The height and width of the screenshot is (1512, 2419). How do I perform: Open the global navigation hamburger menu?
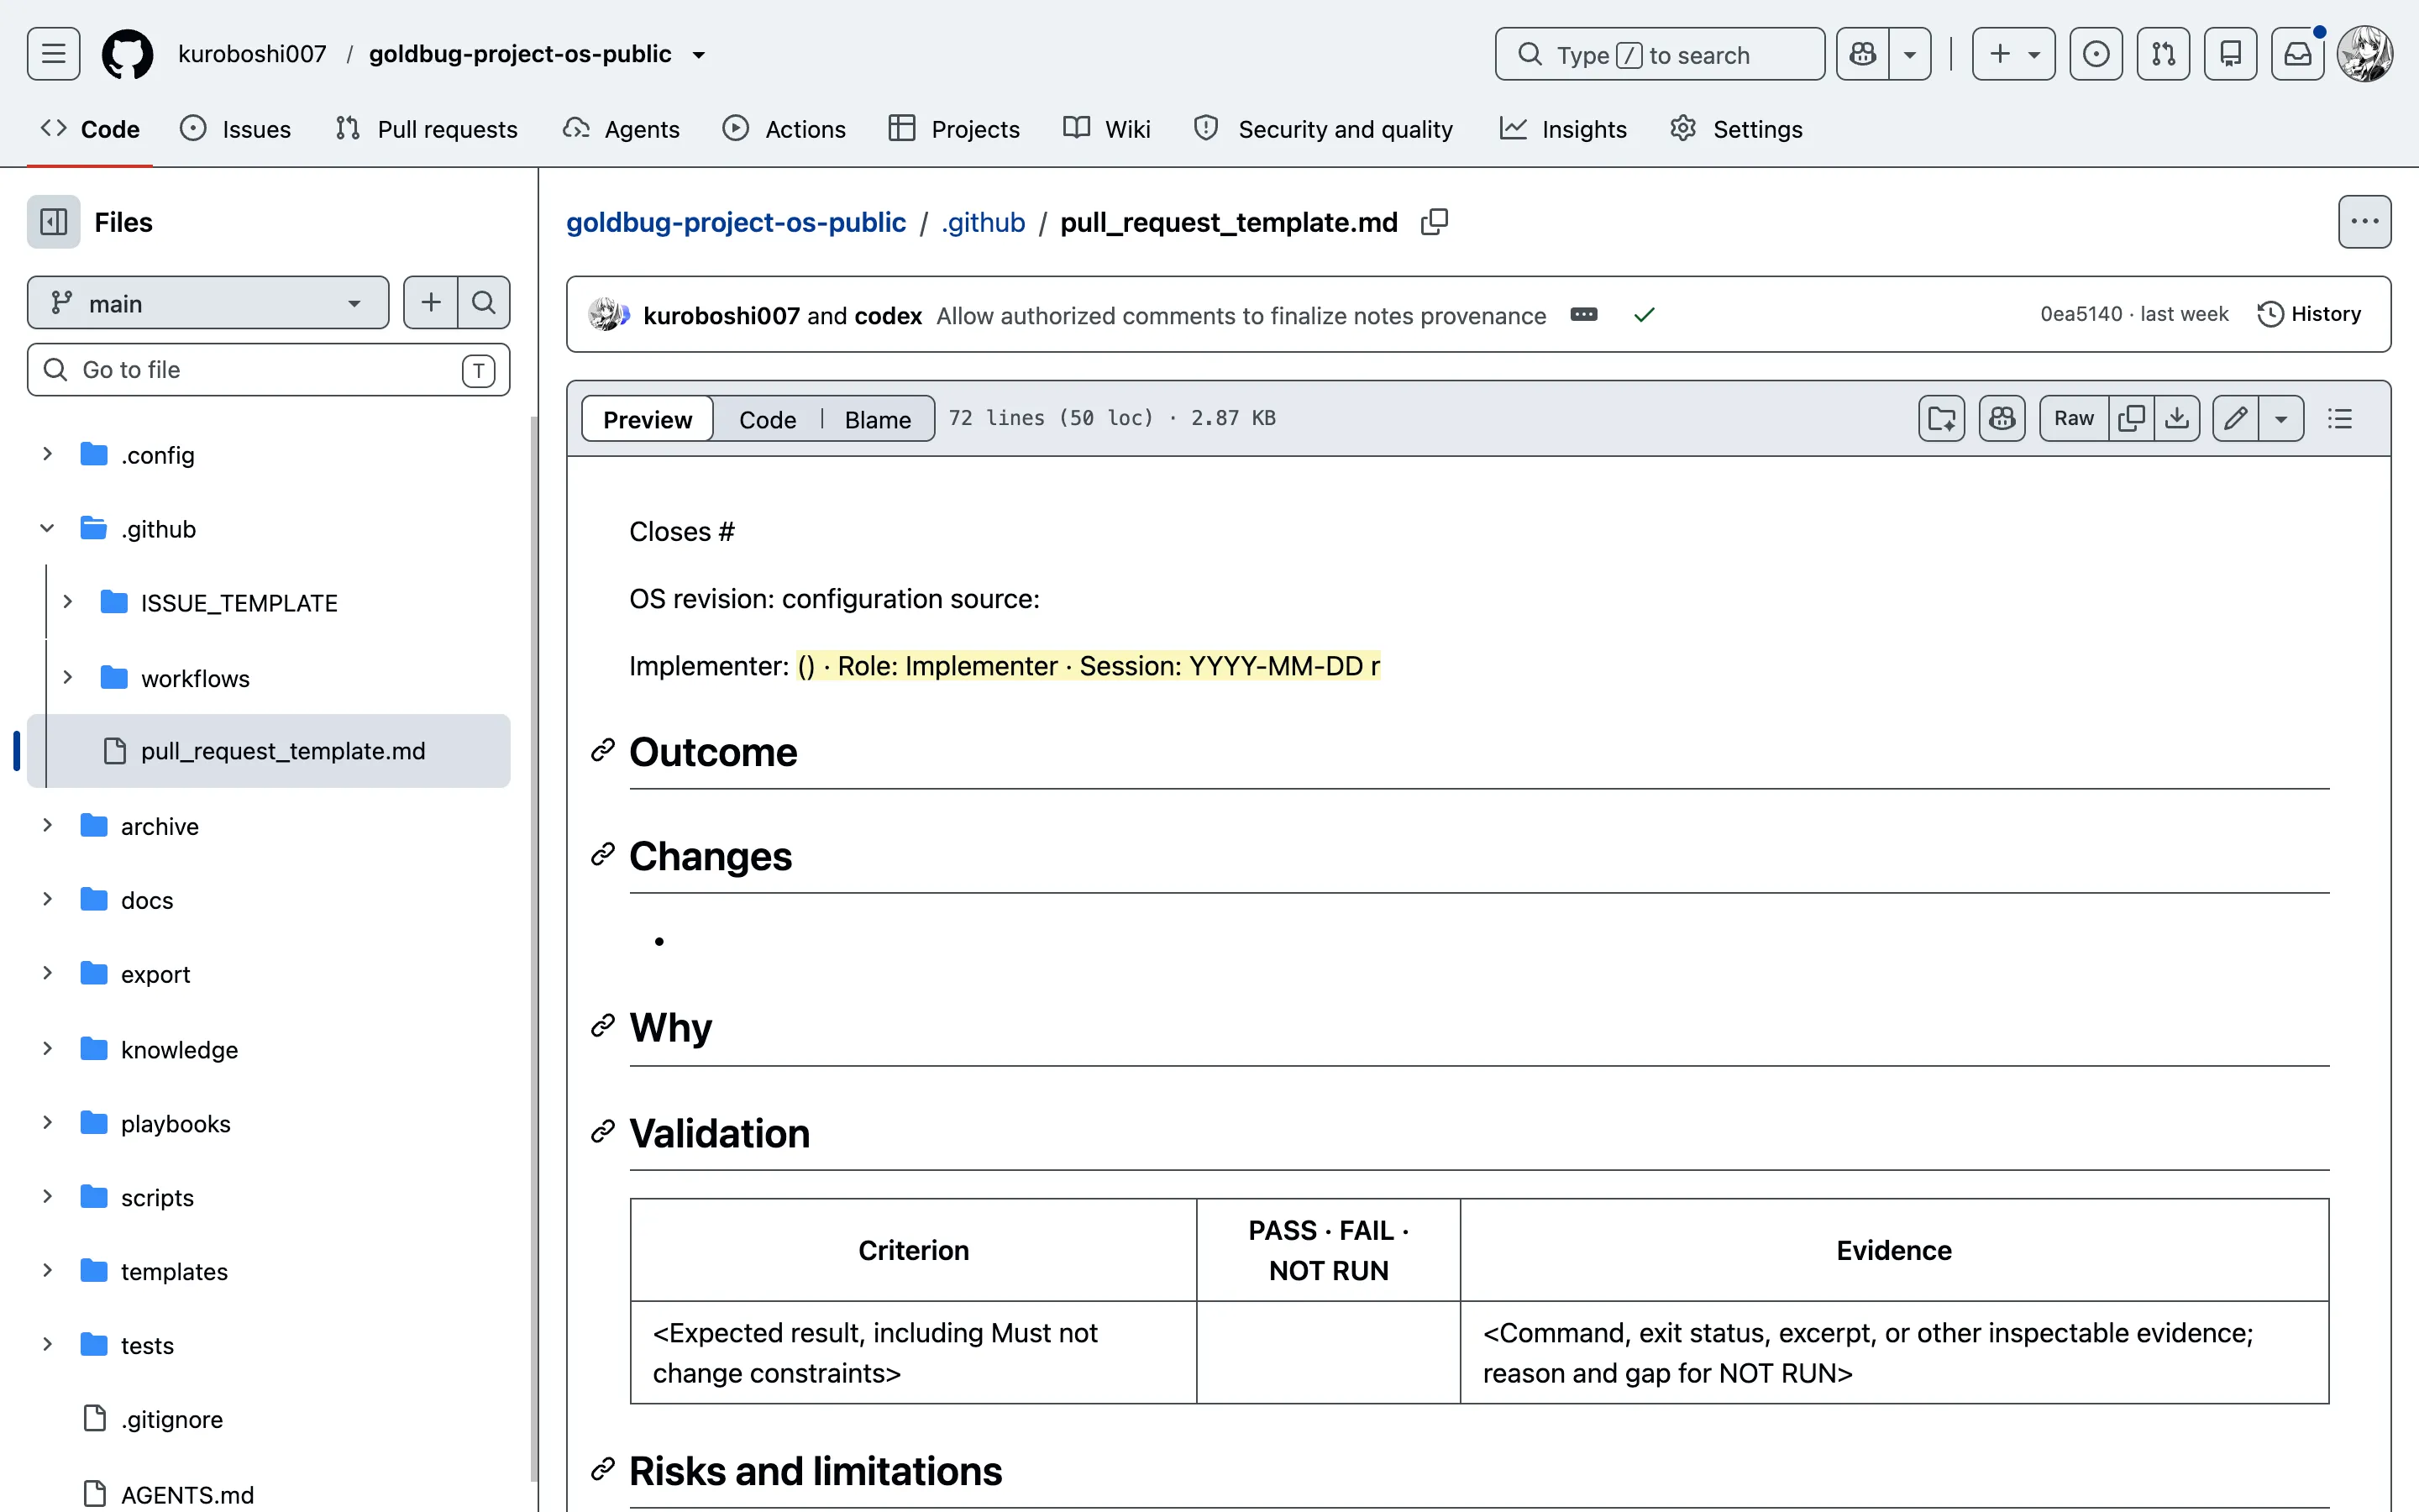[x=54, y=54]
